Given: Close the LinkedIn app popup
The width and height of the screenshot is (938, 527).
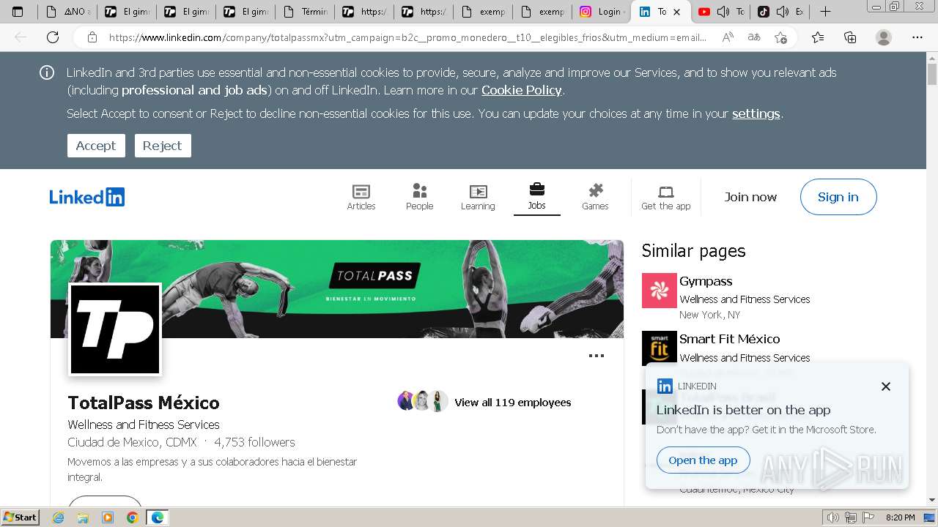Looking at the screenshot, I should coord(885,386).
